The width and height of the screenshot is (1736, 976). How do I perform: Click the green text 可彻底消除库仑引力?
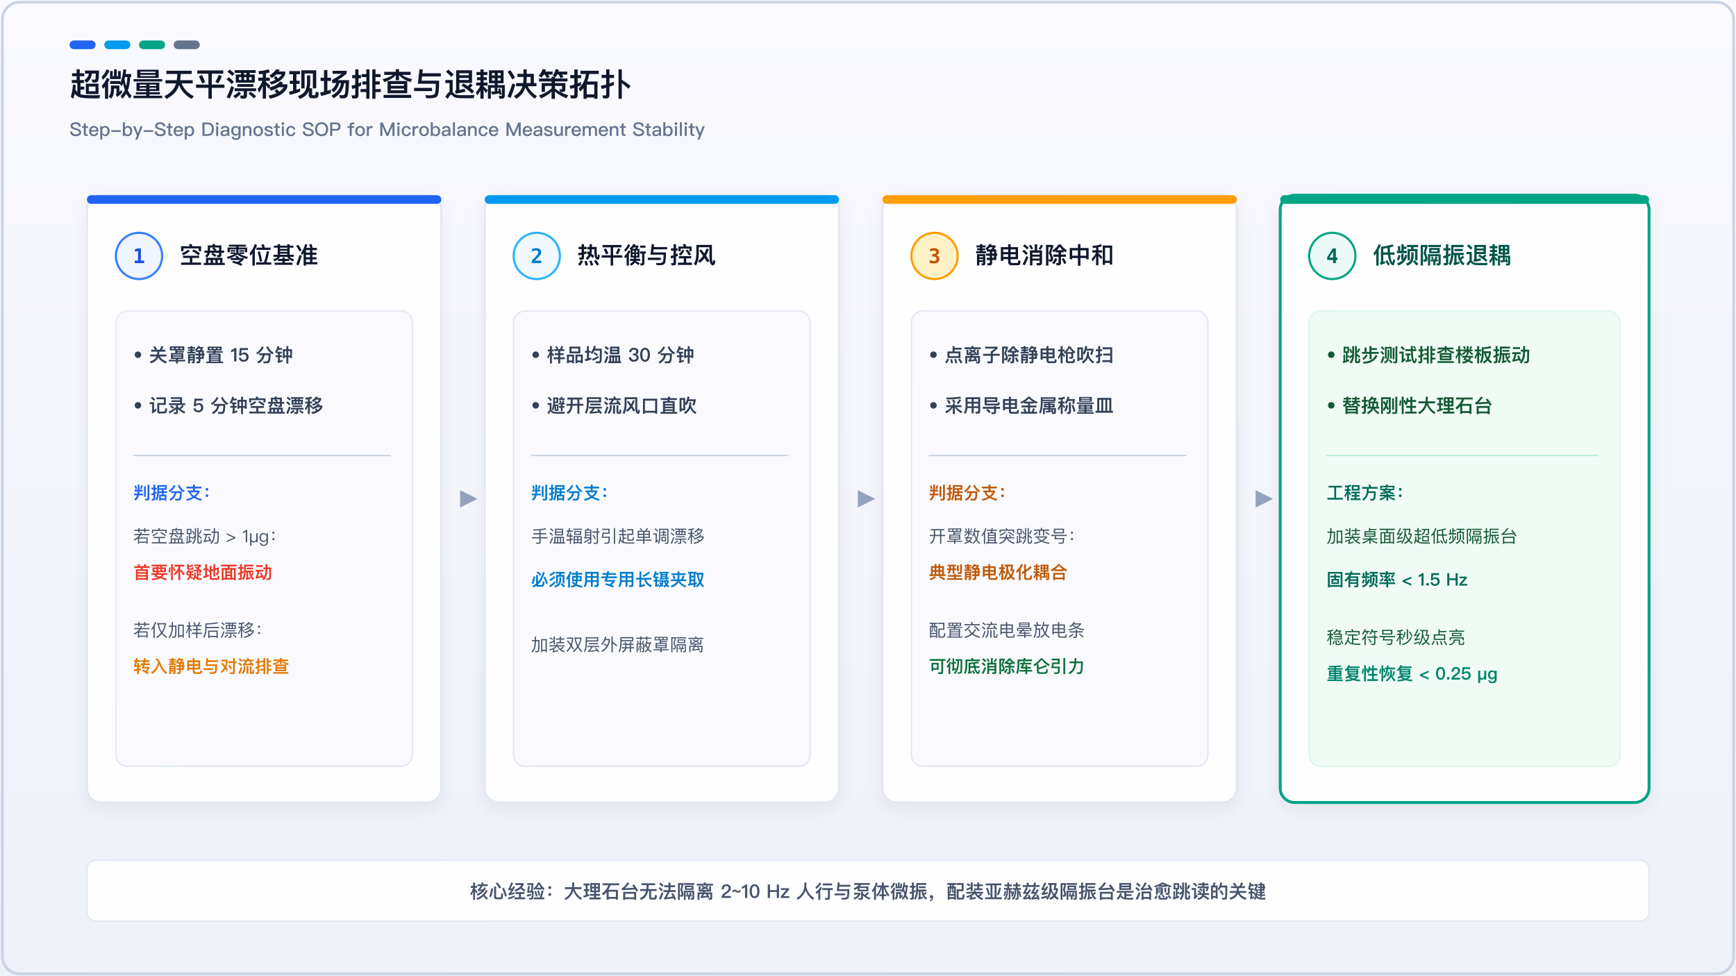click(1007, 666)
